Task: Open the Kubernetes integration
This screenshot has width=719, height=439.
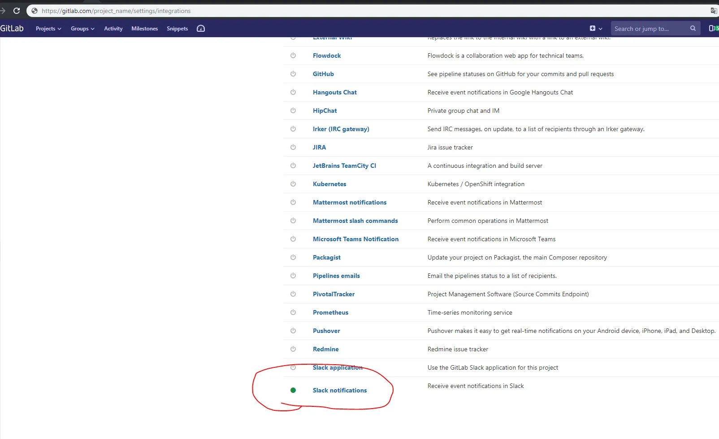Action: pyautogui.click(x=329, y=184)
